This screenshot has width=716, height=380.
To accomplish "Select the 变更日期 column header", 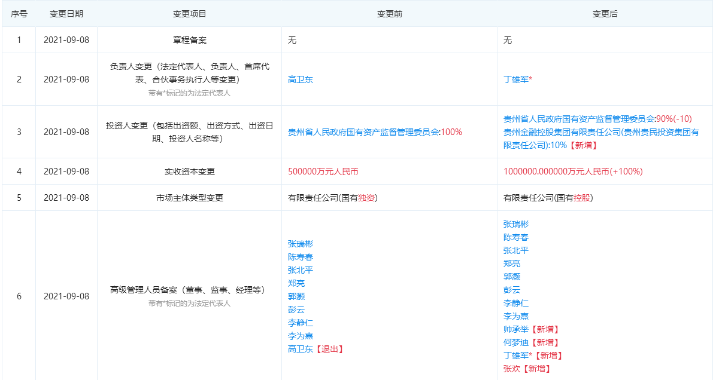I will 66,14.
